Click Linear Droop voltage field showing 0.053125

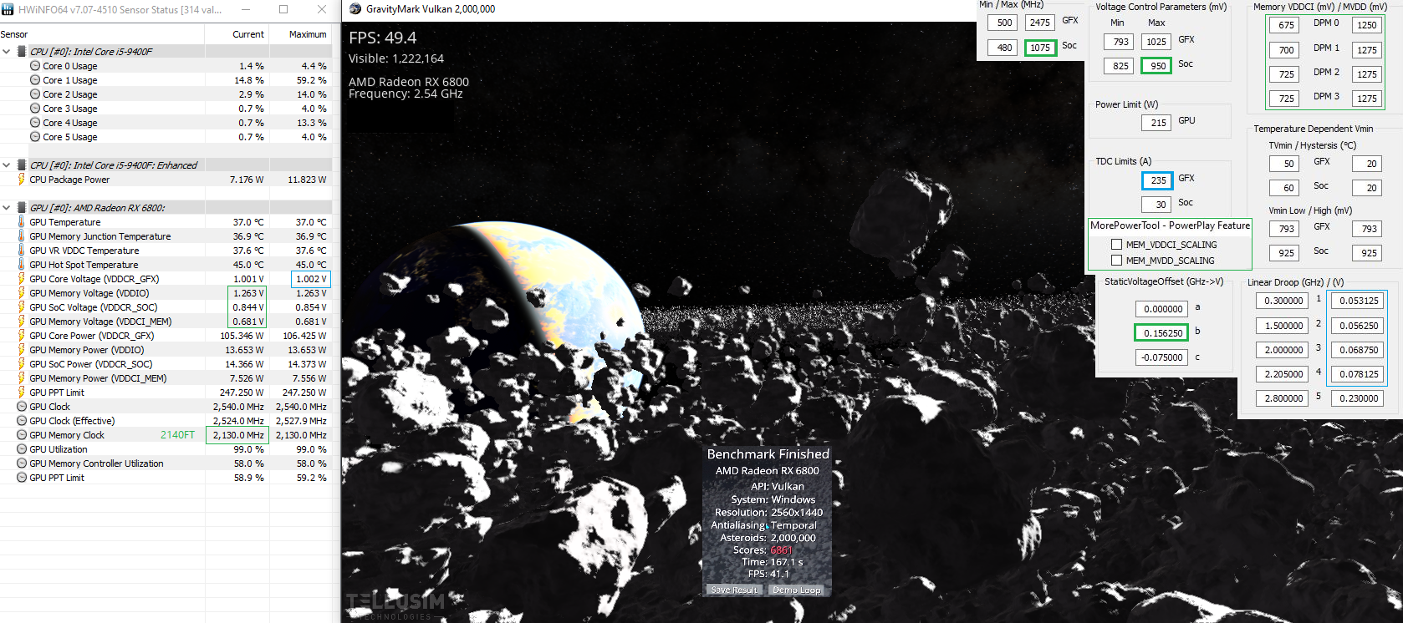1358,301
